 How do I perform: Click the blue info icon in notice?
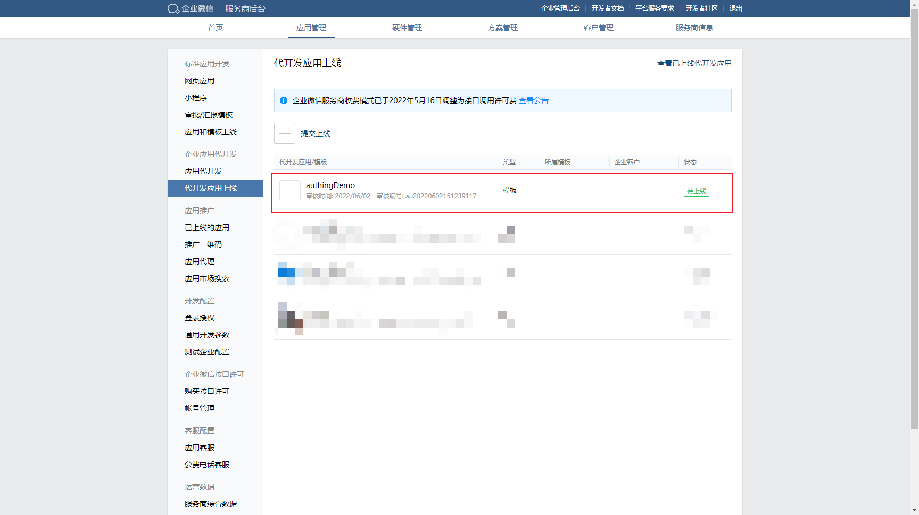click(x=284, y=100)
